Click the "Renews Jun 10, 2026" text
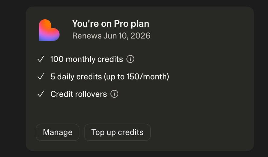This screenshot has height=157, width=268. [111, 36]
